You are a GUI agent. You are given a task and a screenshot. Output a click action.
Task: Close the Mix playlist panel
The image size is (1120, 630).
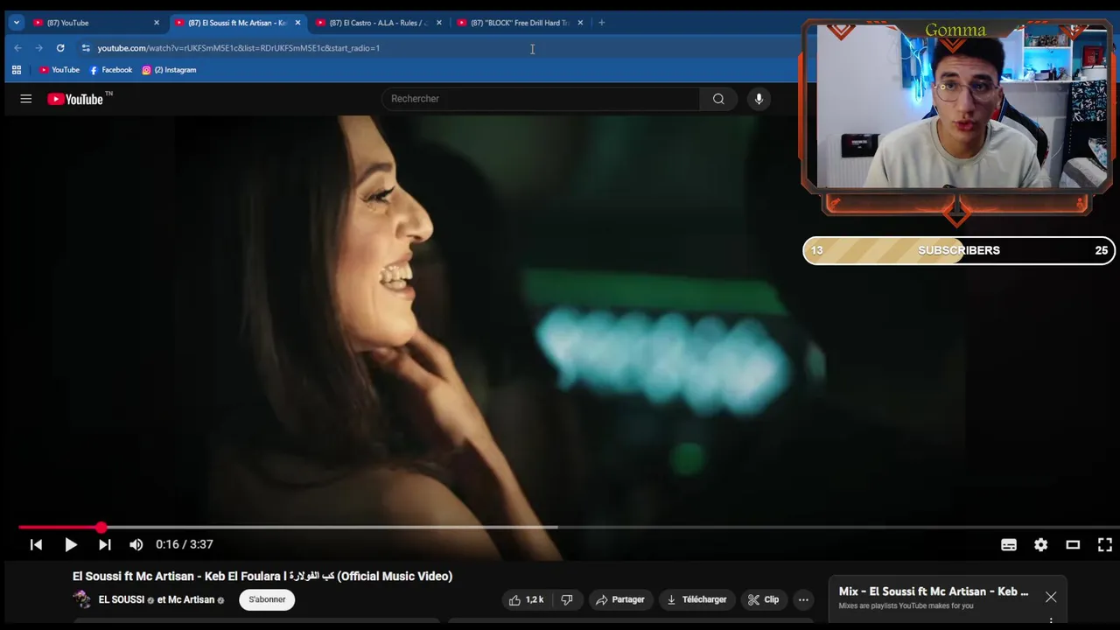pos(1051,597)
